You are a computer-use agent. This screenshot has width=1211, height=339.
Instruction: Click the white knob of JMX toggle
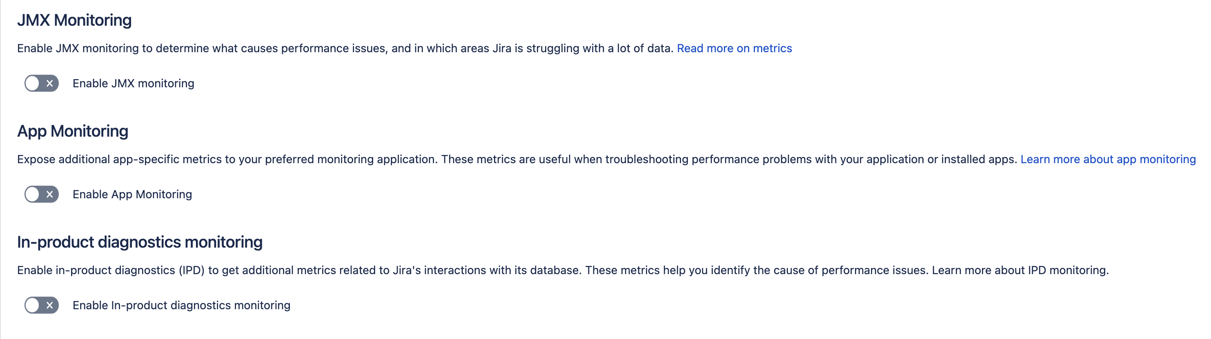coord(32,83)
